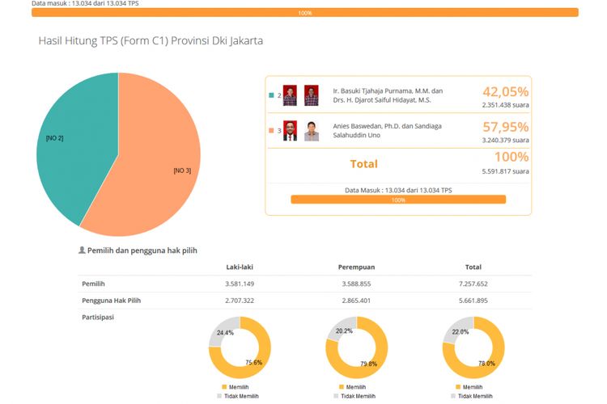Click teal color square next to number 2
Screen dimensions: 607x404
[271, 95]
